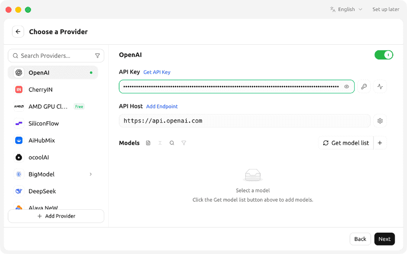Open the DeepSeek provider entry
The width and height of the screenshot is (407, 254).
coord(53,192)
